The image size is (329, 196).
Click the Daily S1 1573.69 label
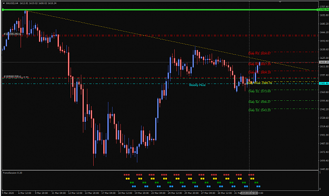click(x=260, y=91)
